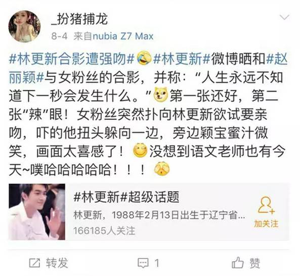
Task: Open the _扮猪捕龙 username profile link
Action: click(79, 19)
